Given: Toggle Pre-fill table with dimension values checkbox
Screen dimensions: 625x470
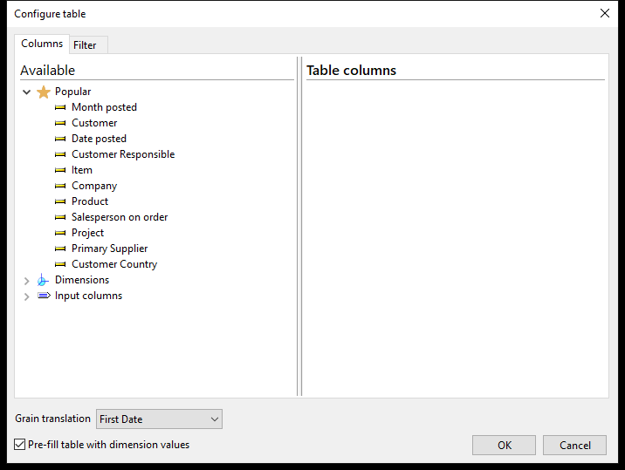Looking at the screenshot, I should point(19,445).
